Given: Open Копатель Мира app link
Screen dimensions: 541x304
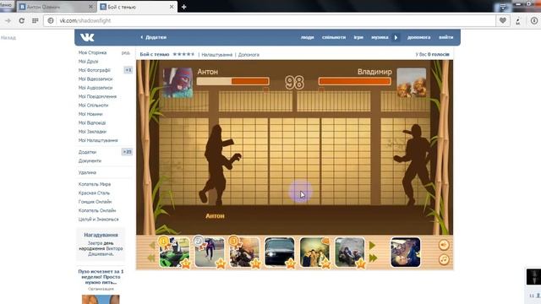Looking at the screenshot, I should (x=95, y=184).
